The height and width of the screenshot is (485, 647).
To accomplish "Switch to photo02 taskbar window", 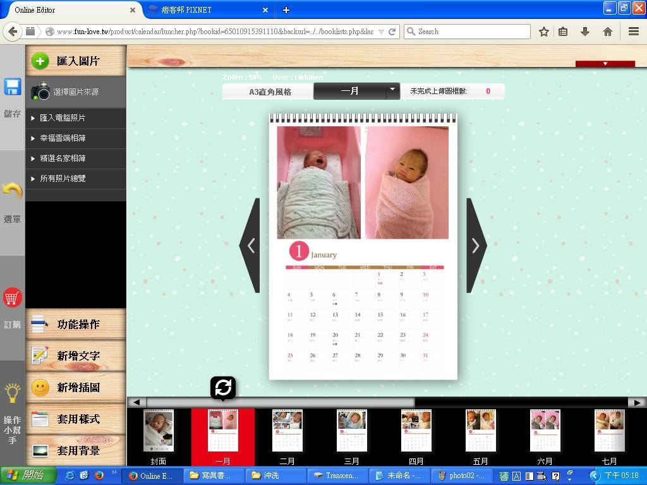I will pyautogui.click(x=462, y=476).
